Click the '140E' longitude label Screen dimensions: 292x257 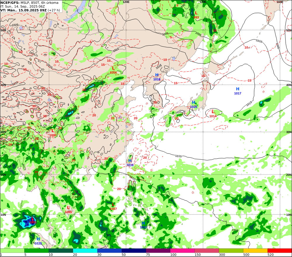tap(203, 2)
